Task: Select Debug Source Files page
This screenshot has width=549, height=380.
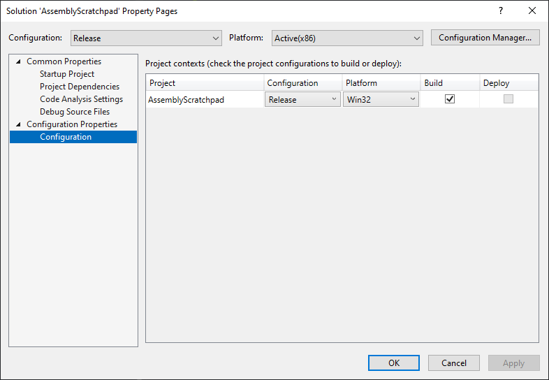Action: (75, 112)
